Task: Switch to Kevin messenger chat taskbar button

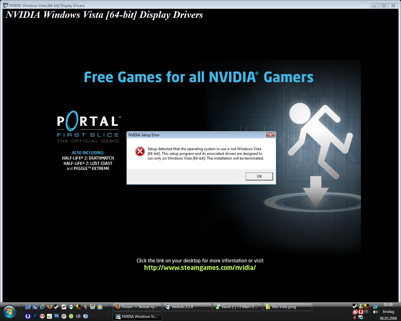Action: coord(237,307)
